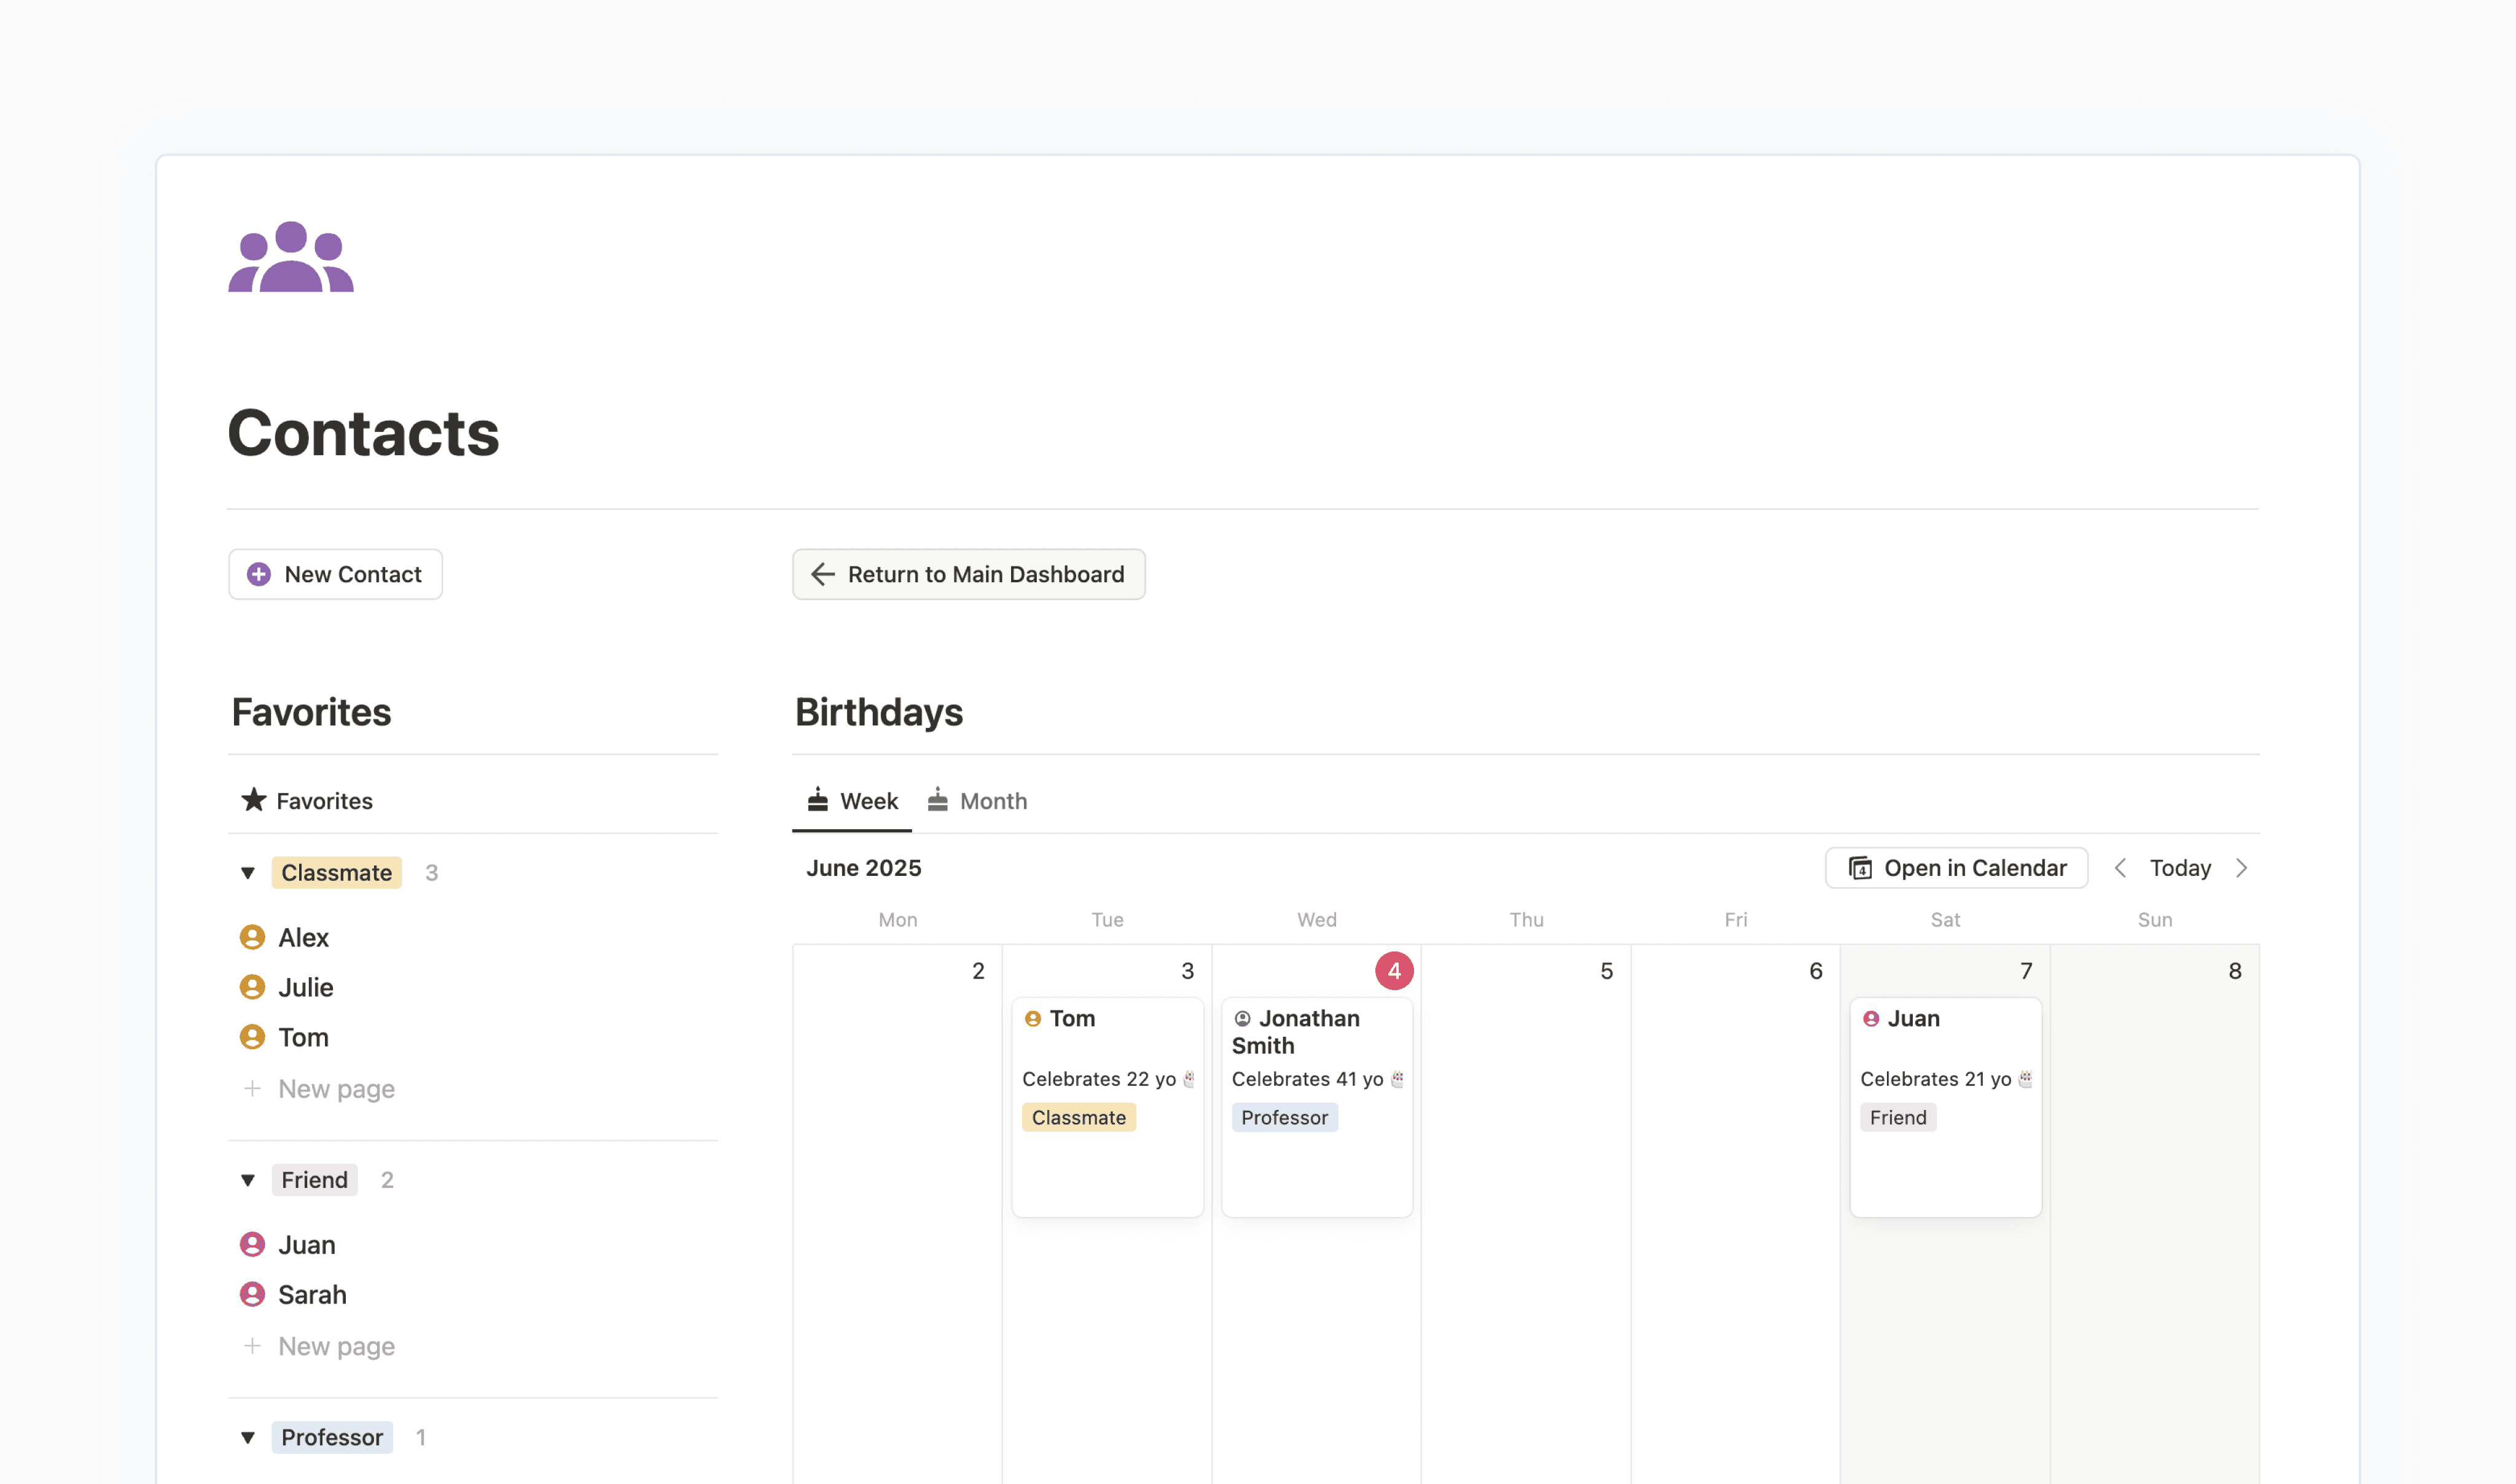
Task: Click Return to Main Dashboard
Action: (x=967, y=574)
